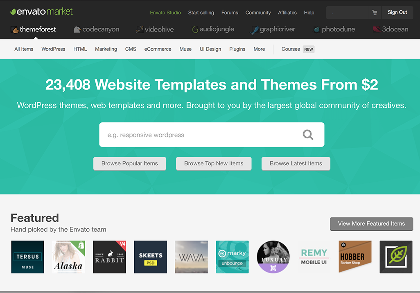This screenshot has height=293, width=420.
Task: Open the Tersus Muse featured item
Action: tap(27, 257)
